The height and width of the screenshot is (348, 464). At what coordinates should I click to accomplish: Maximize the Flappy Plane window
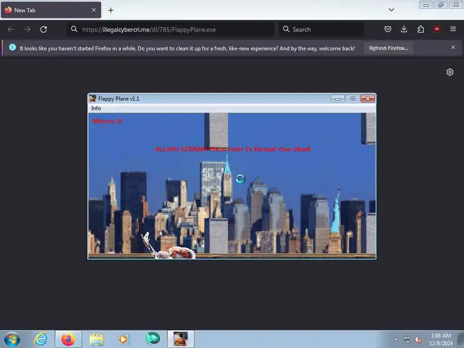point(353,98)
